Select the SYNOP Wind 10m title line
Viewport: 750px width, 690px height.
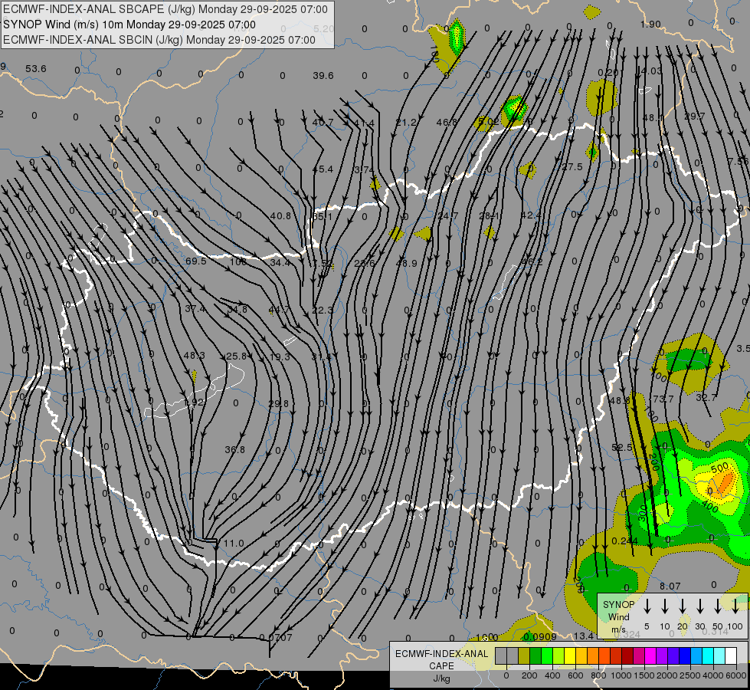pyautogui.click(x=129, y=25)
